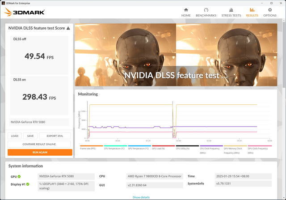Switch to the BENCHMARKS tab label
Image resolution: width=286 pixels, height=200 pixels.
206,16
